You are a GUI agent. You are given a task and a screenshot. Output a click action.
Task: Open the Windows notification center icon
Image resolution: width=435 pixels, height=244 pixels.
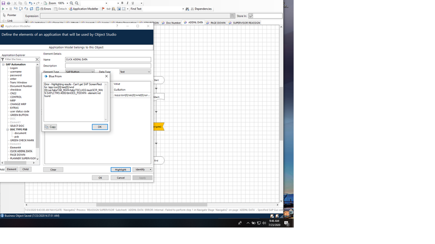pyautogui.click(x=287, y=223)
